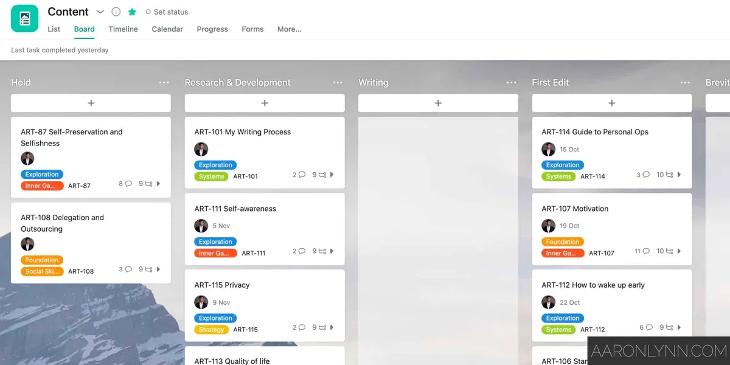Viewport: 730px width, 365px height.
Task: Click the info icon beside the Content title
Action: click(116, 12)
